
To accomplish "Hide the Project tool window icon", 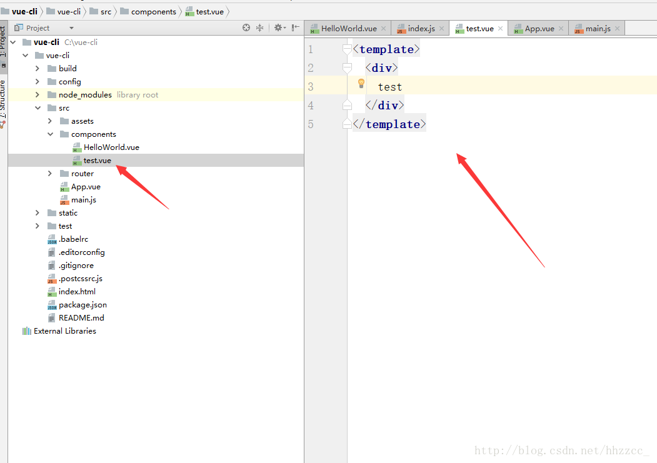I will 296,27.
